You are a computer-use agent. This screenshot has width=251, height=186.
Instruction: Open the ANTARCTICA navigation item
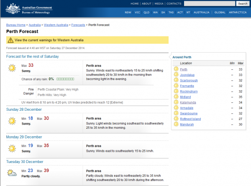[x=238, y=13]
